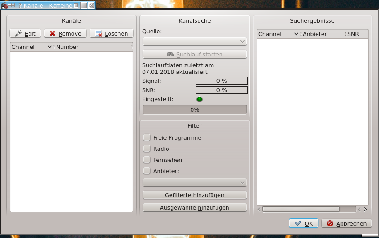Click the Suchlauf starten binoculars button

(x=195, y=54)
